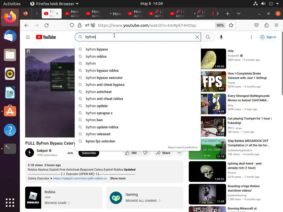
Task: Open LibreOffice Writer from the dock
Action: point(10,92)
